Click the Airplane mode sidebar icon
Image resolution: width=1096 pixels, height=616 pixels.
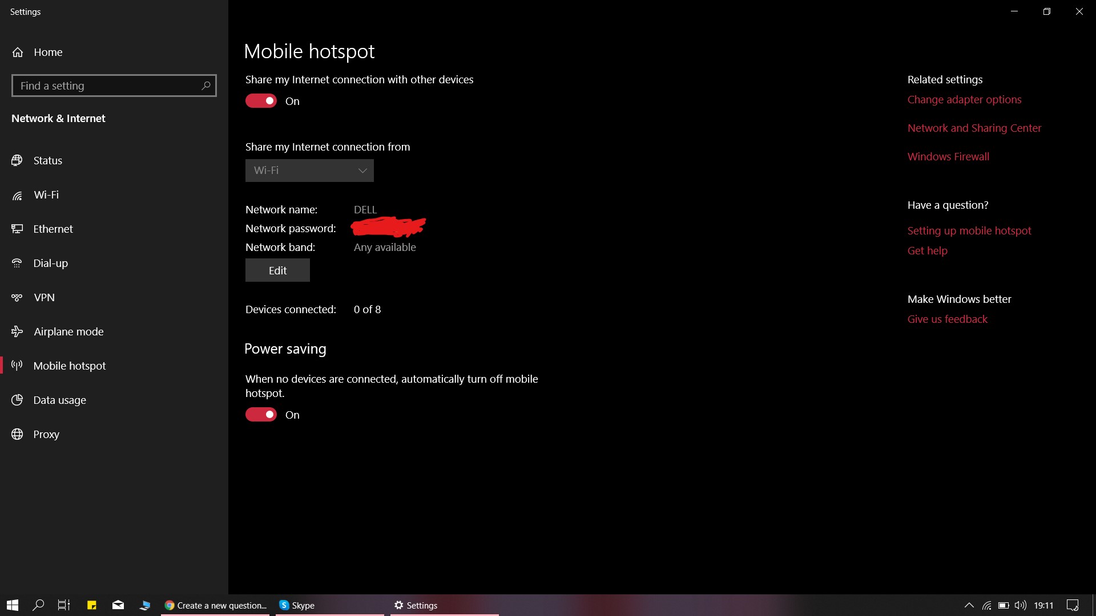click(17, 331)
